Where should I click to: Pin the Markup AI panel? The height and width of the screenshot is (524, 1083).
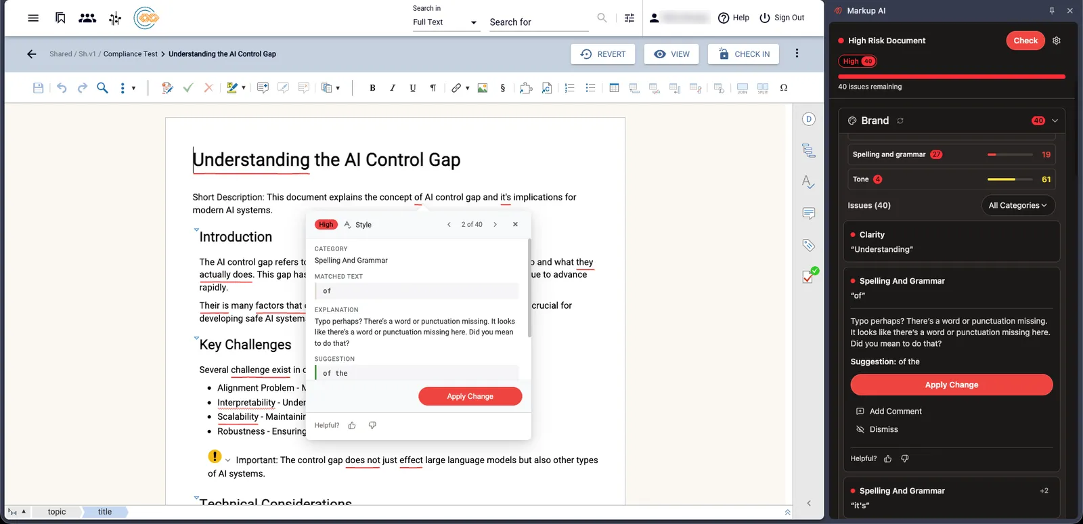1052,11
